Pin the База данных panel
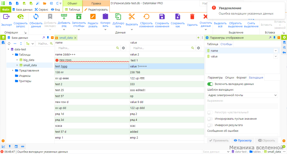Image resolution: width=287 pixels, height=154 pixels. [x=48, y=38]
